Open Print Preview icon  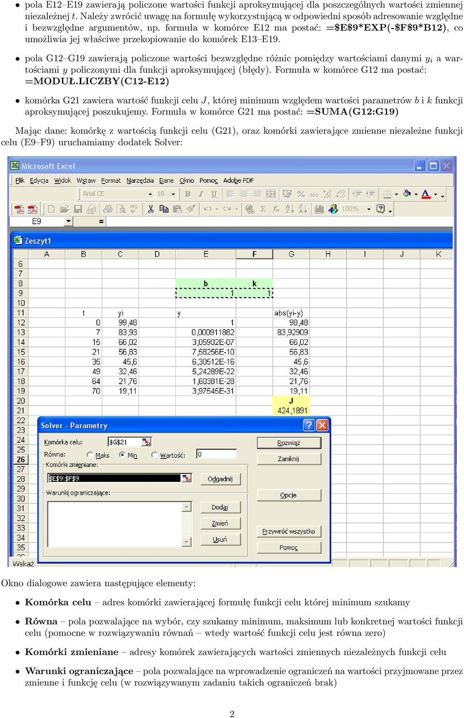point(121,209)
